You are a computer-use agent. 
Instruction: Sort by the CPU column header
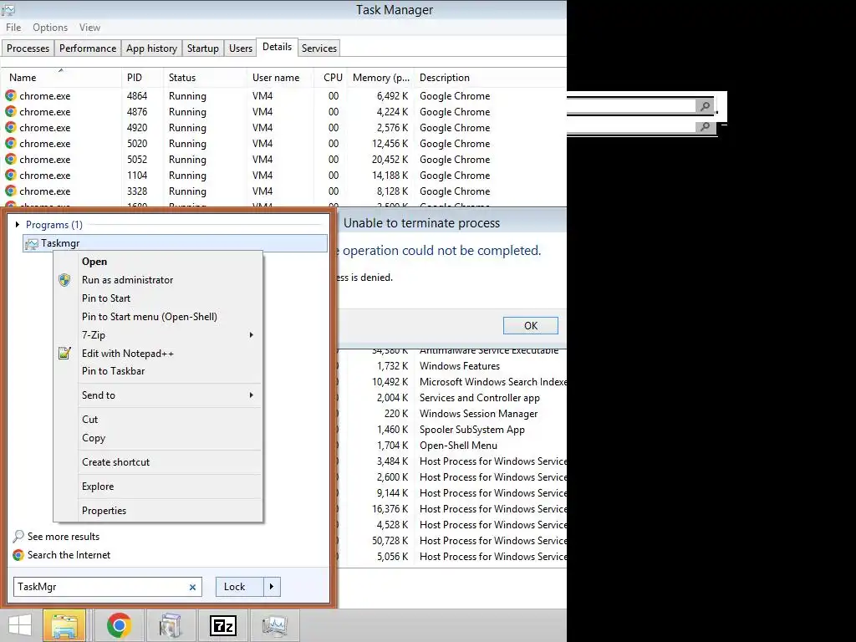click(x=332, y=78)
